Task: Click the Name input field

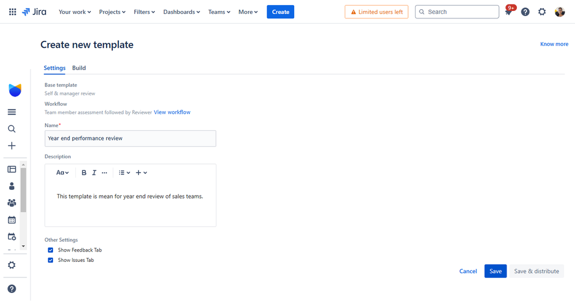Action: [130, 139]
